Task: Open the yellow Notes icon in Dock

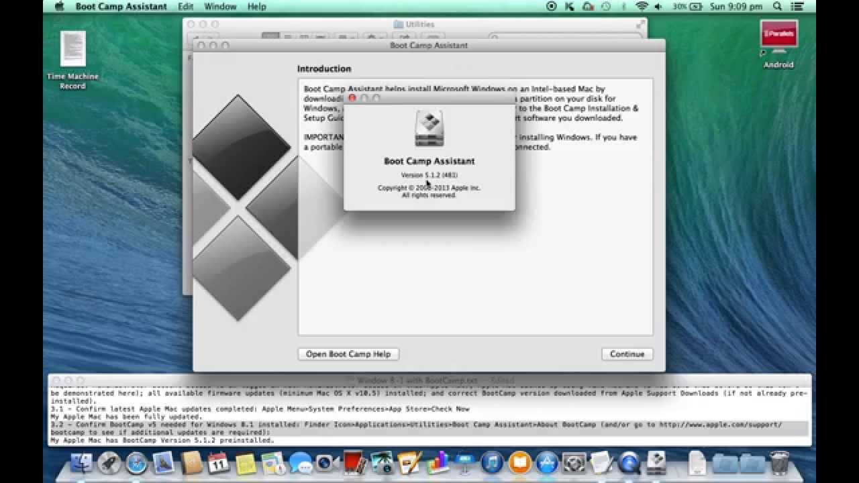Action: tap(246, 464)
